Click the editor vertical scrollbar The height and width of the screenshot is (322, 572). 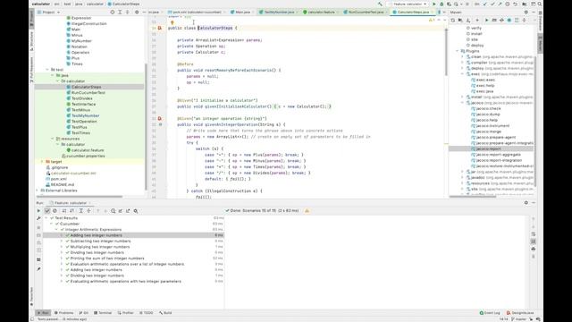[446, 53]
